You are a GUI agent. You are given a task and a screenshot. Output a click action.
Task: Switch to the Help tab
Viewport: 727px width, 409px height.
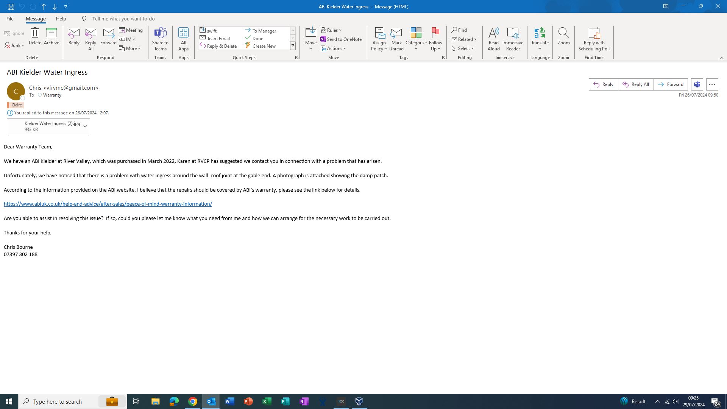coord(61,19)
